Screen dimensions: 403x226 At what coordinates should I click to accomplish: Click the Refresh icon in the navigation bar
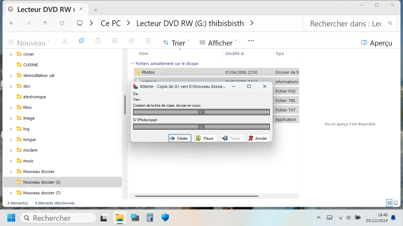click(62, 23)
